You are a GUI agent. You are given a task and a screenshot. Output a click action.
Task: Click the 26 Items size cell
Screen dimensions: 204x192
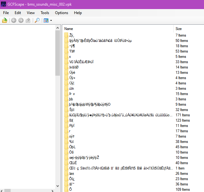(x=182, y=174)
